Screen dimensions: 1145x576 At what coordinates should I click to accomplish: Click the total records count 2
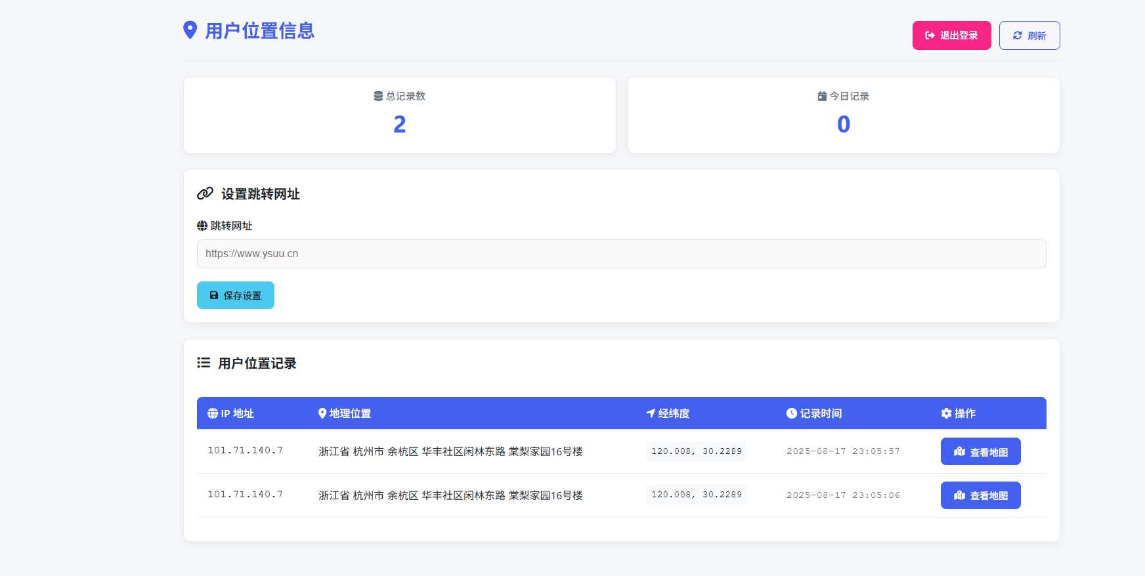coord(400,124)
